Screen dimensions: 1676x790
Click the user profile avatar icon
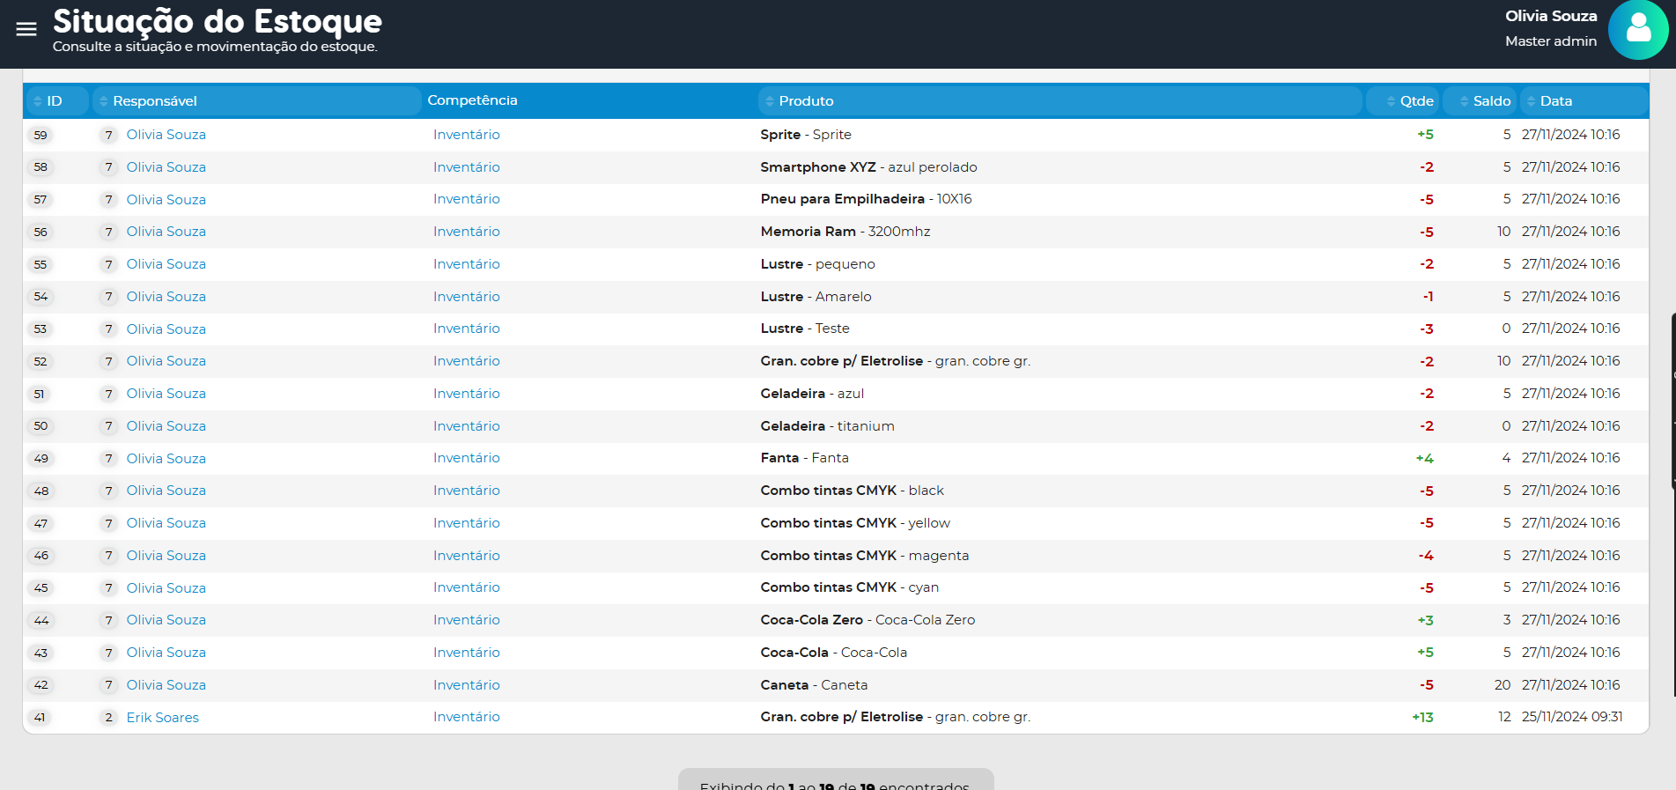click(1637, 29)
